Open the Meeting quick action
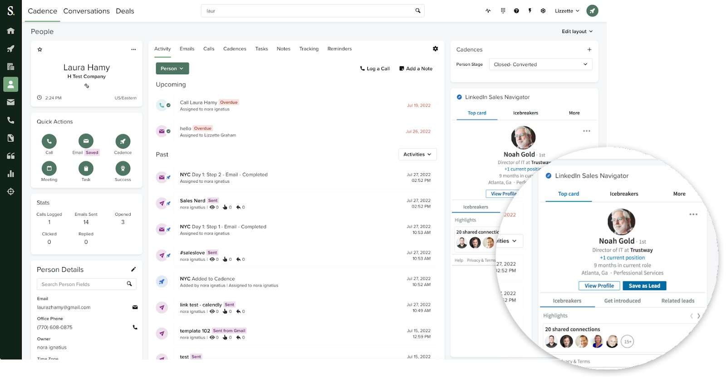 49,169
